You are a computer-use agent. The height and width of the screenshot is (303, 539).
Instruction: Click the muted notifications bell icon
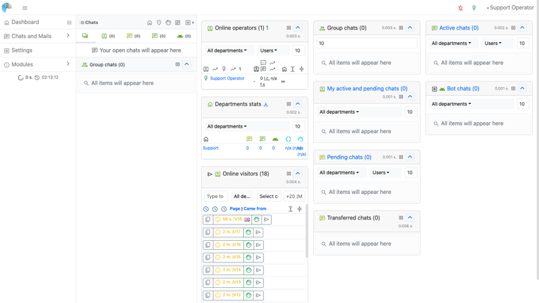pyautogui.click(x=460, y=8)
